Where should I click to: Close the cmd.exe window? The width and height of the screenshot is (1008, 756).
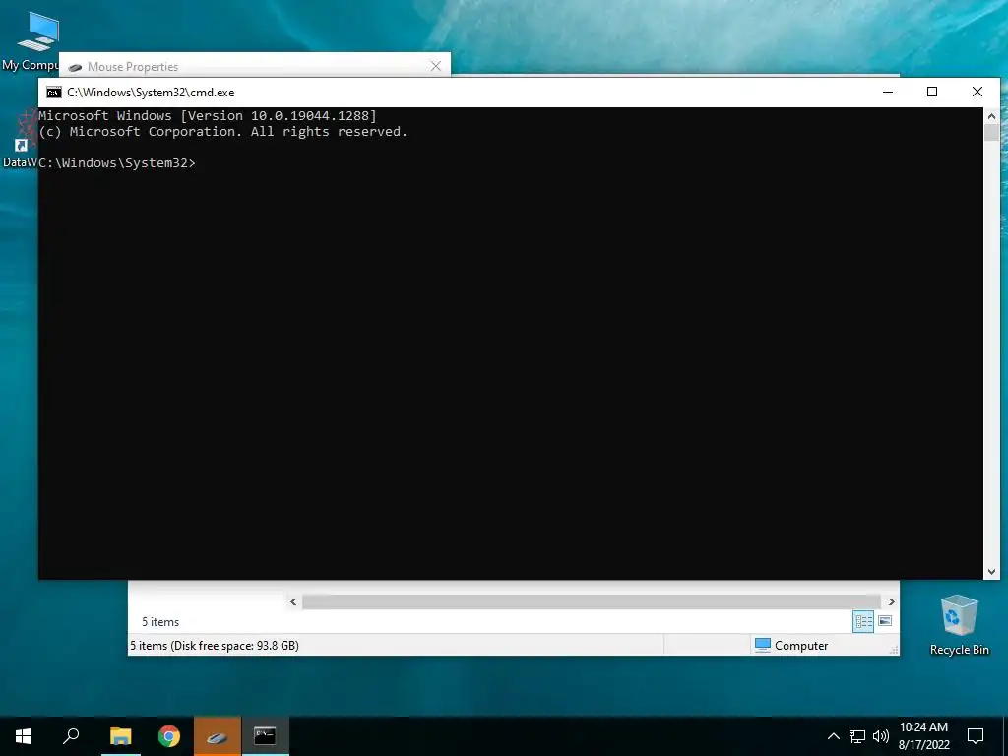pos(977,92)
